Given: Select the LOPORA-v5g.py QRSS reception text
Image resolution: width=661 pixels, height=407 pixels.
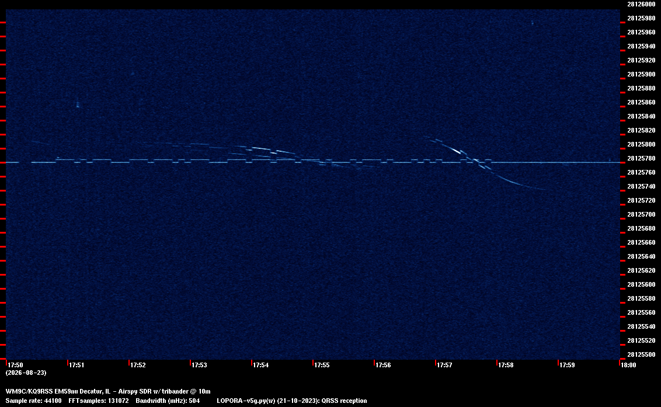Looking at the screenshot, I should tap(292, 401).
